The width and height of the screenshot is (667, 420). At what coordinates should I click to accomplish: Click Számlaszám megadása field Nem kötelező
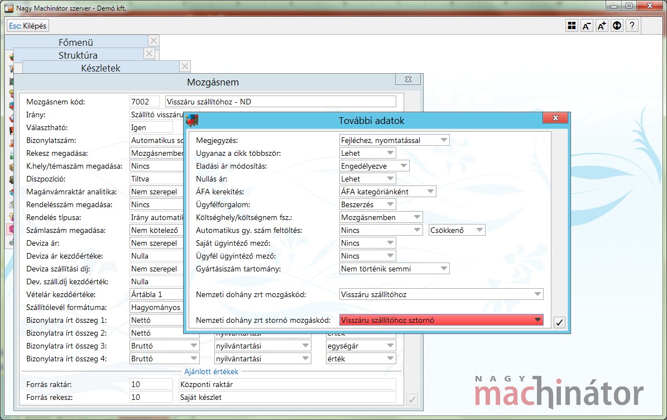point(156,230)
